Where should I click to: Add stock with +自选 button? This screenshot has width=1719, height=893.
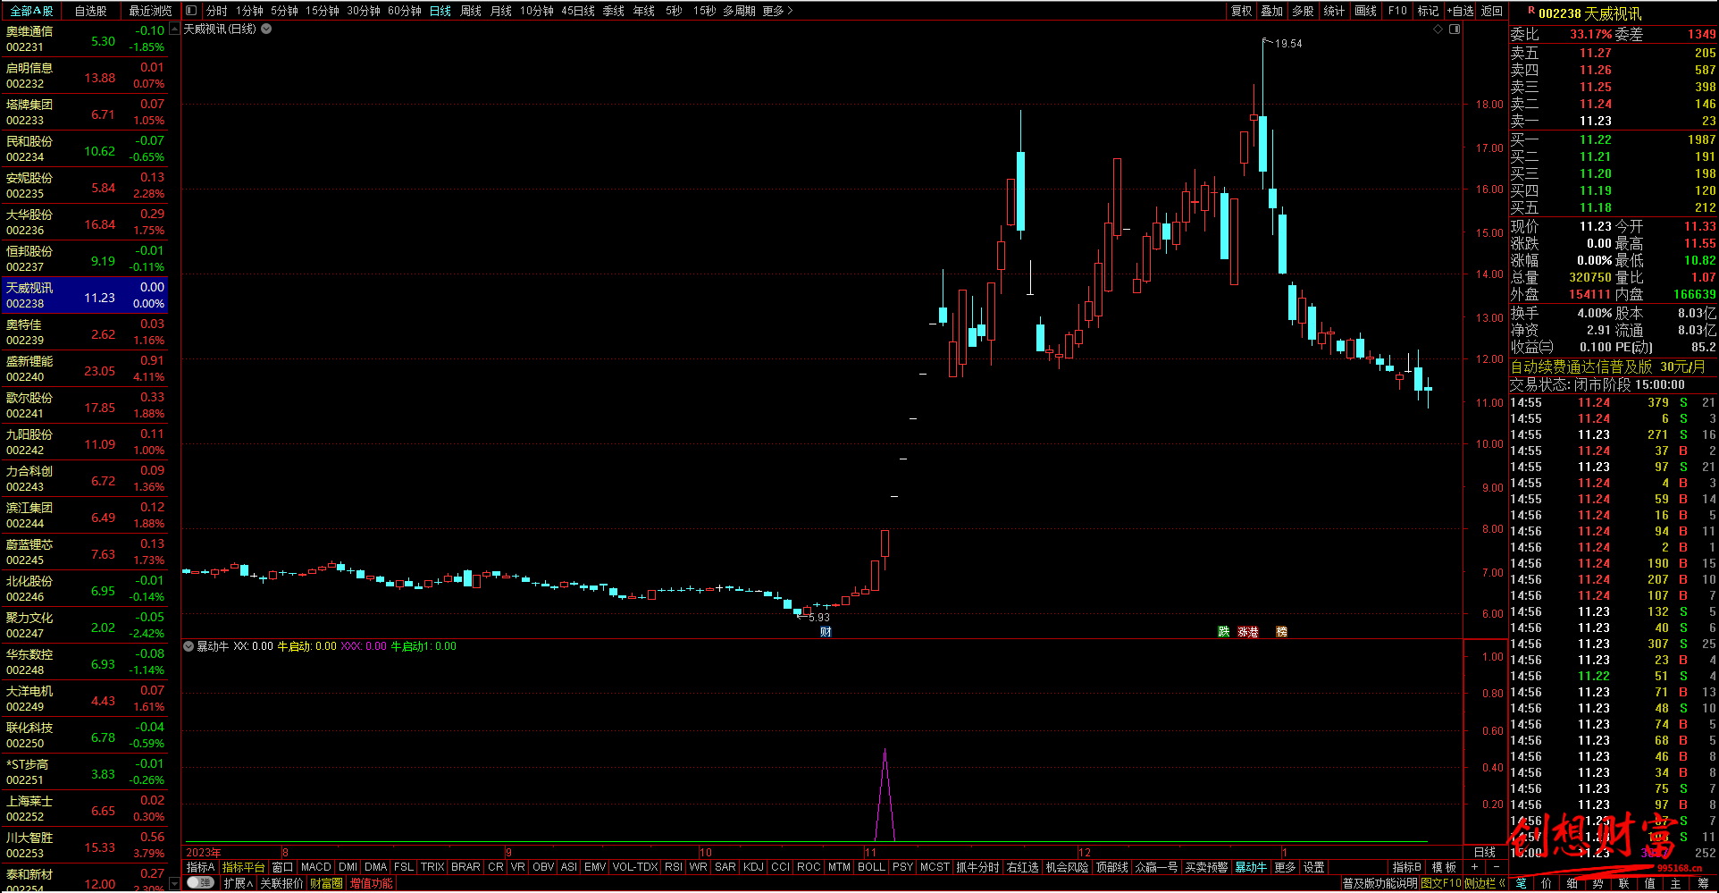(1461, 11)
